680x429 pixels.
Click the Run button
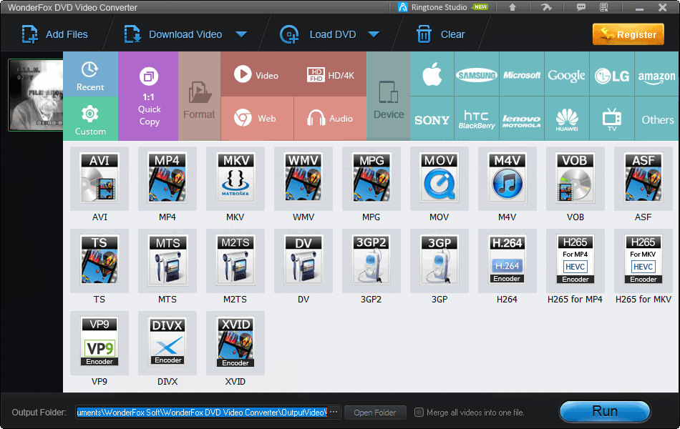(605, 411)
